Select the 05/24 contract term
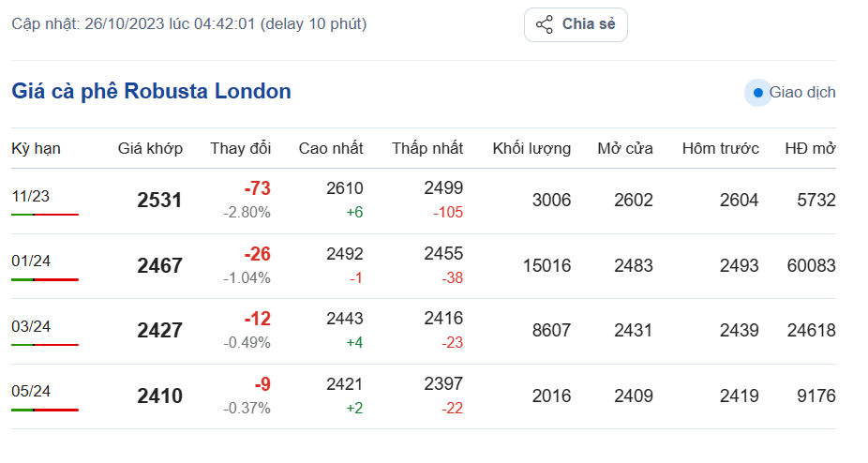Screen dimensions: 868x463 pyautogui.click(x=31, y=391)
